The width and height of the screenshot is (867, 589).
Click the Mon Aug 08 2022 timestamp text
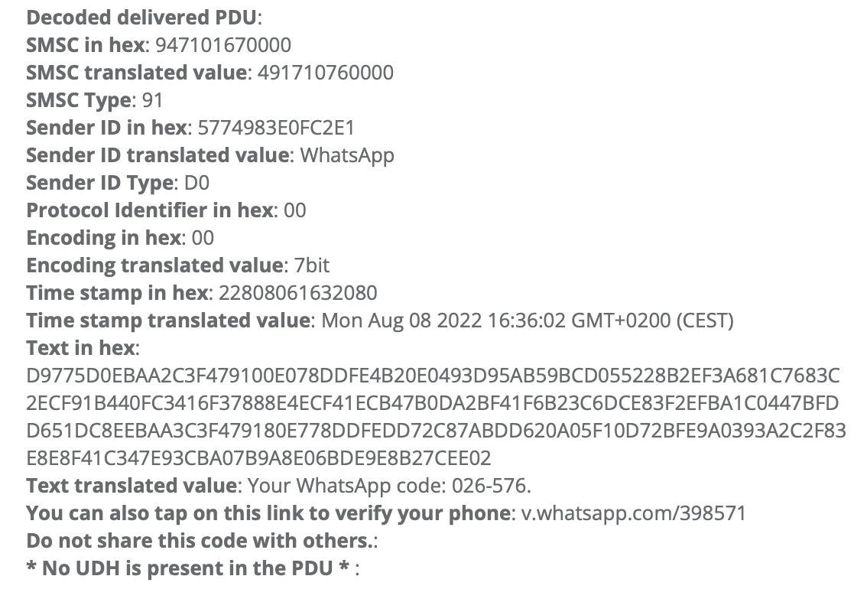click(528, 321)
